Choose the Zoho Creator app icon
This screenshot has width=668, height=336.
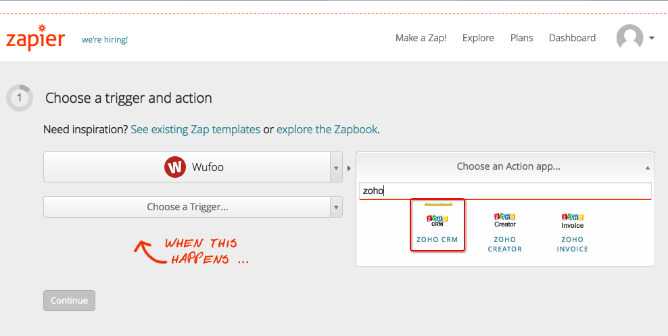pyautogui.click(x=505, y=220)
